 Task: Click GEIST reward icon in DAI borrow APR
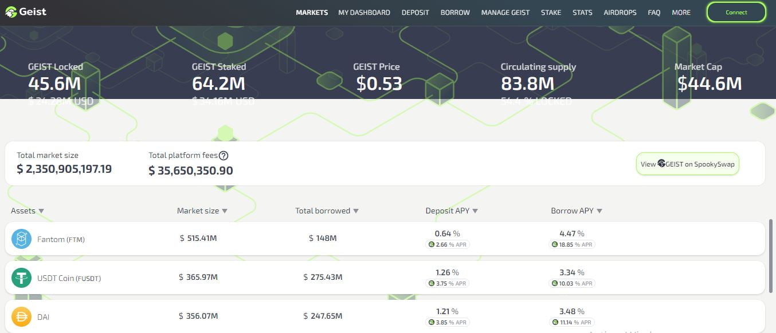(555, 322)
